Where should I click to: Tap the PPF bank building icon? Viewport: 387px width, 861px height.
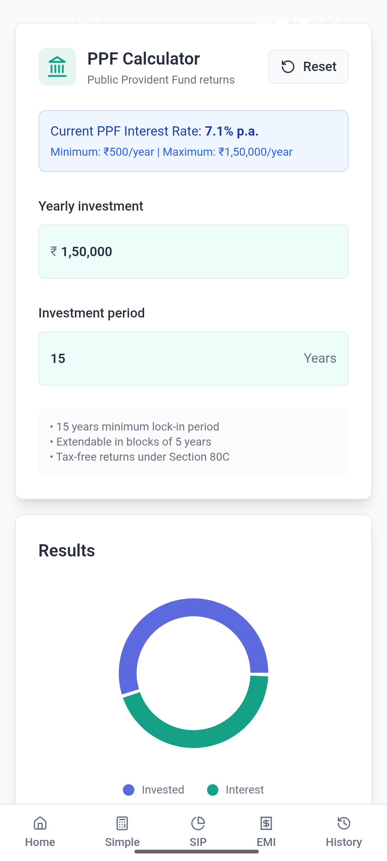point(57,67)
